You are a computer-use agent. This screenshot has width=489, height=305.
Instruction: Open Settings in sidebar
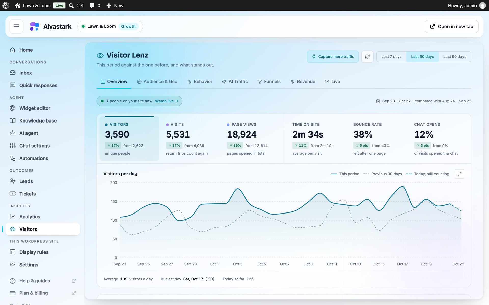(x=43, y=265)
